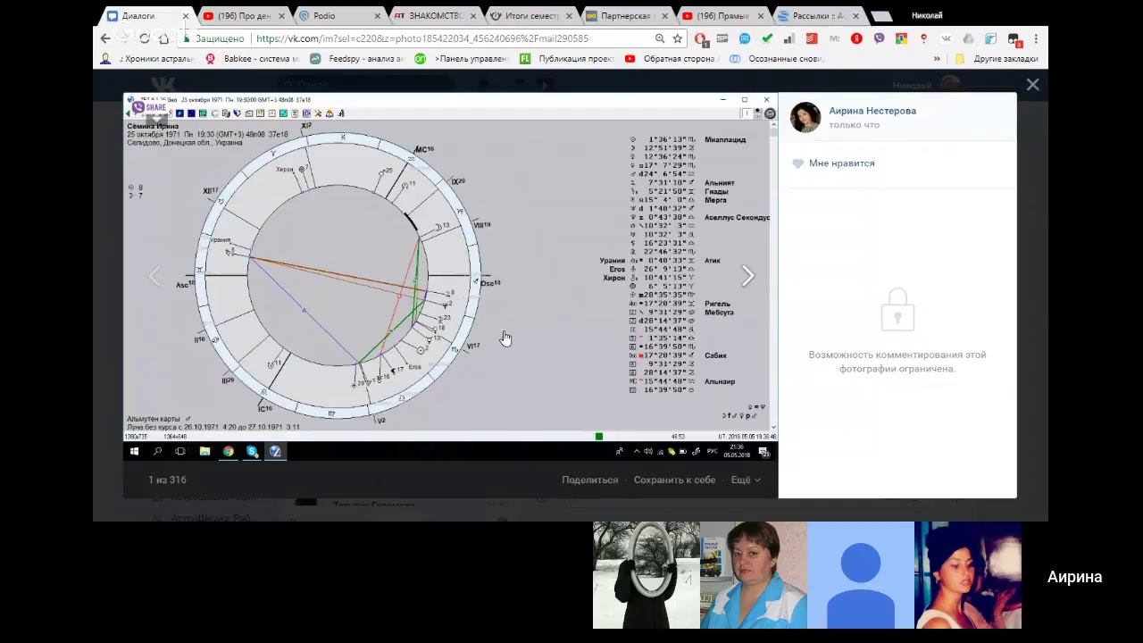Click participant thumbnail with snowy oval mirror
Screen dimensions: 1143x643
pos(647,575)
